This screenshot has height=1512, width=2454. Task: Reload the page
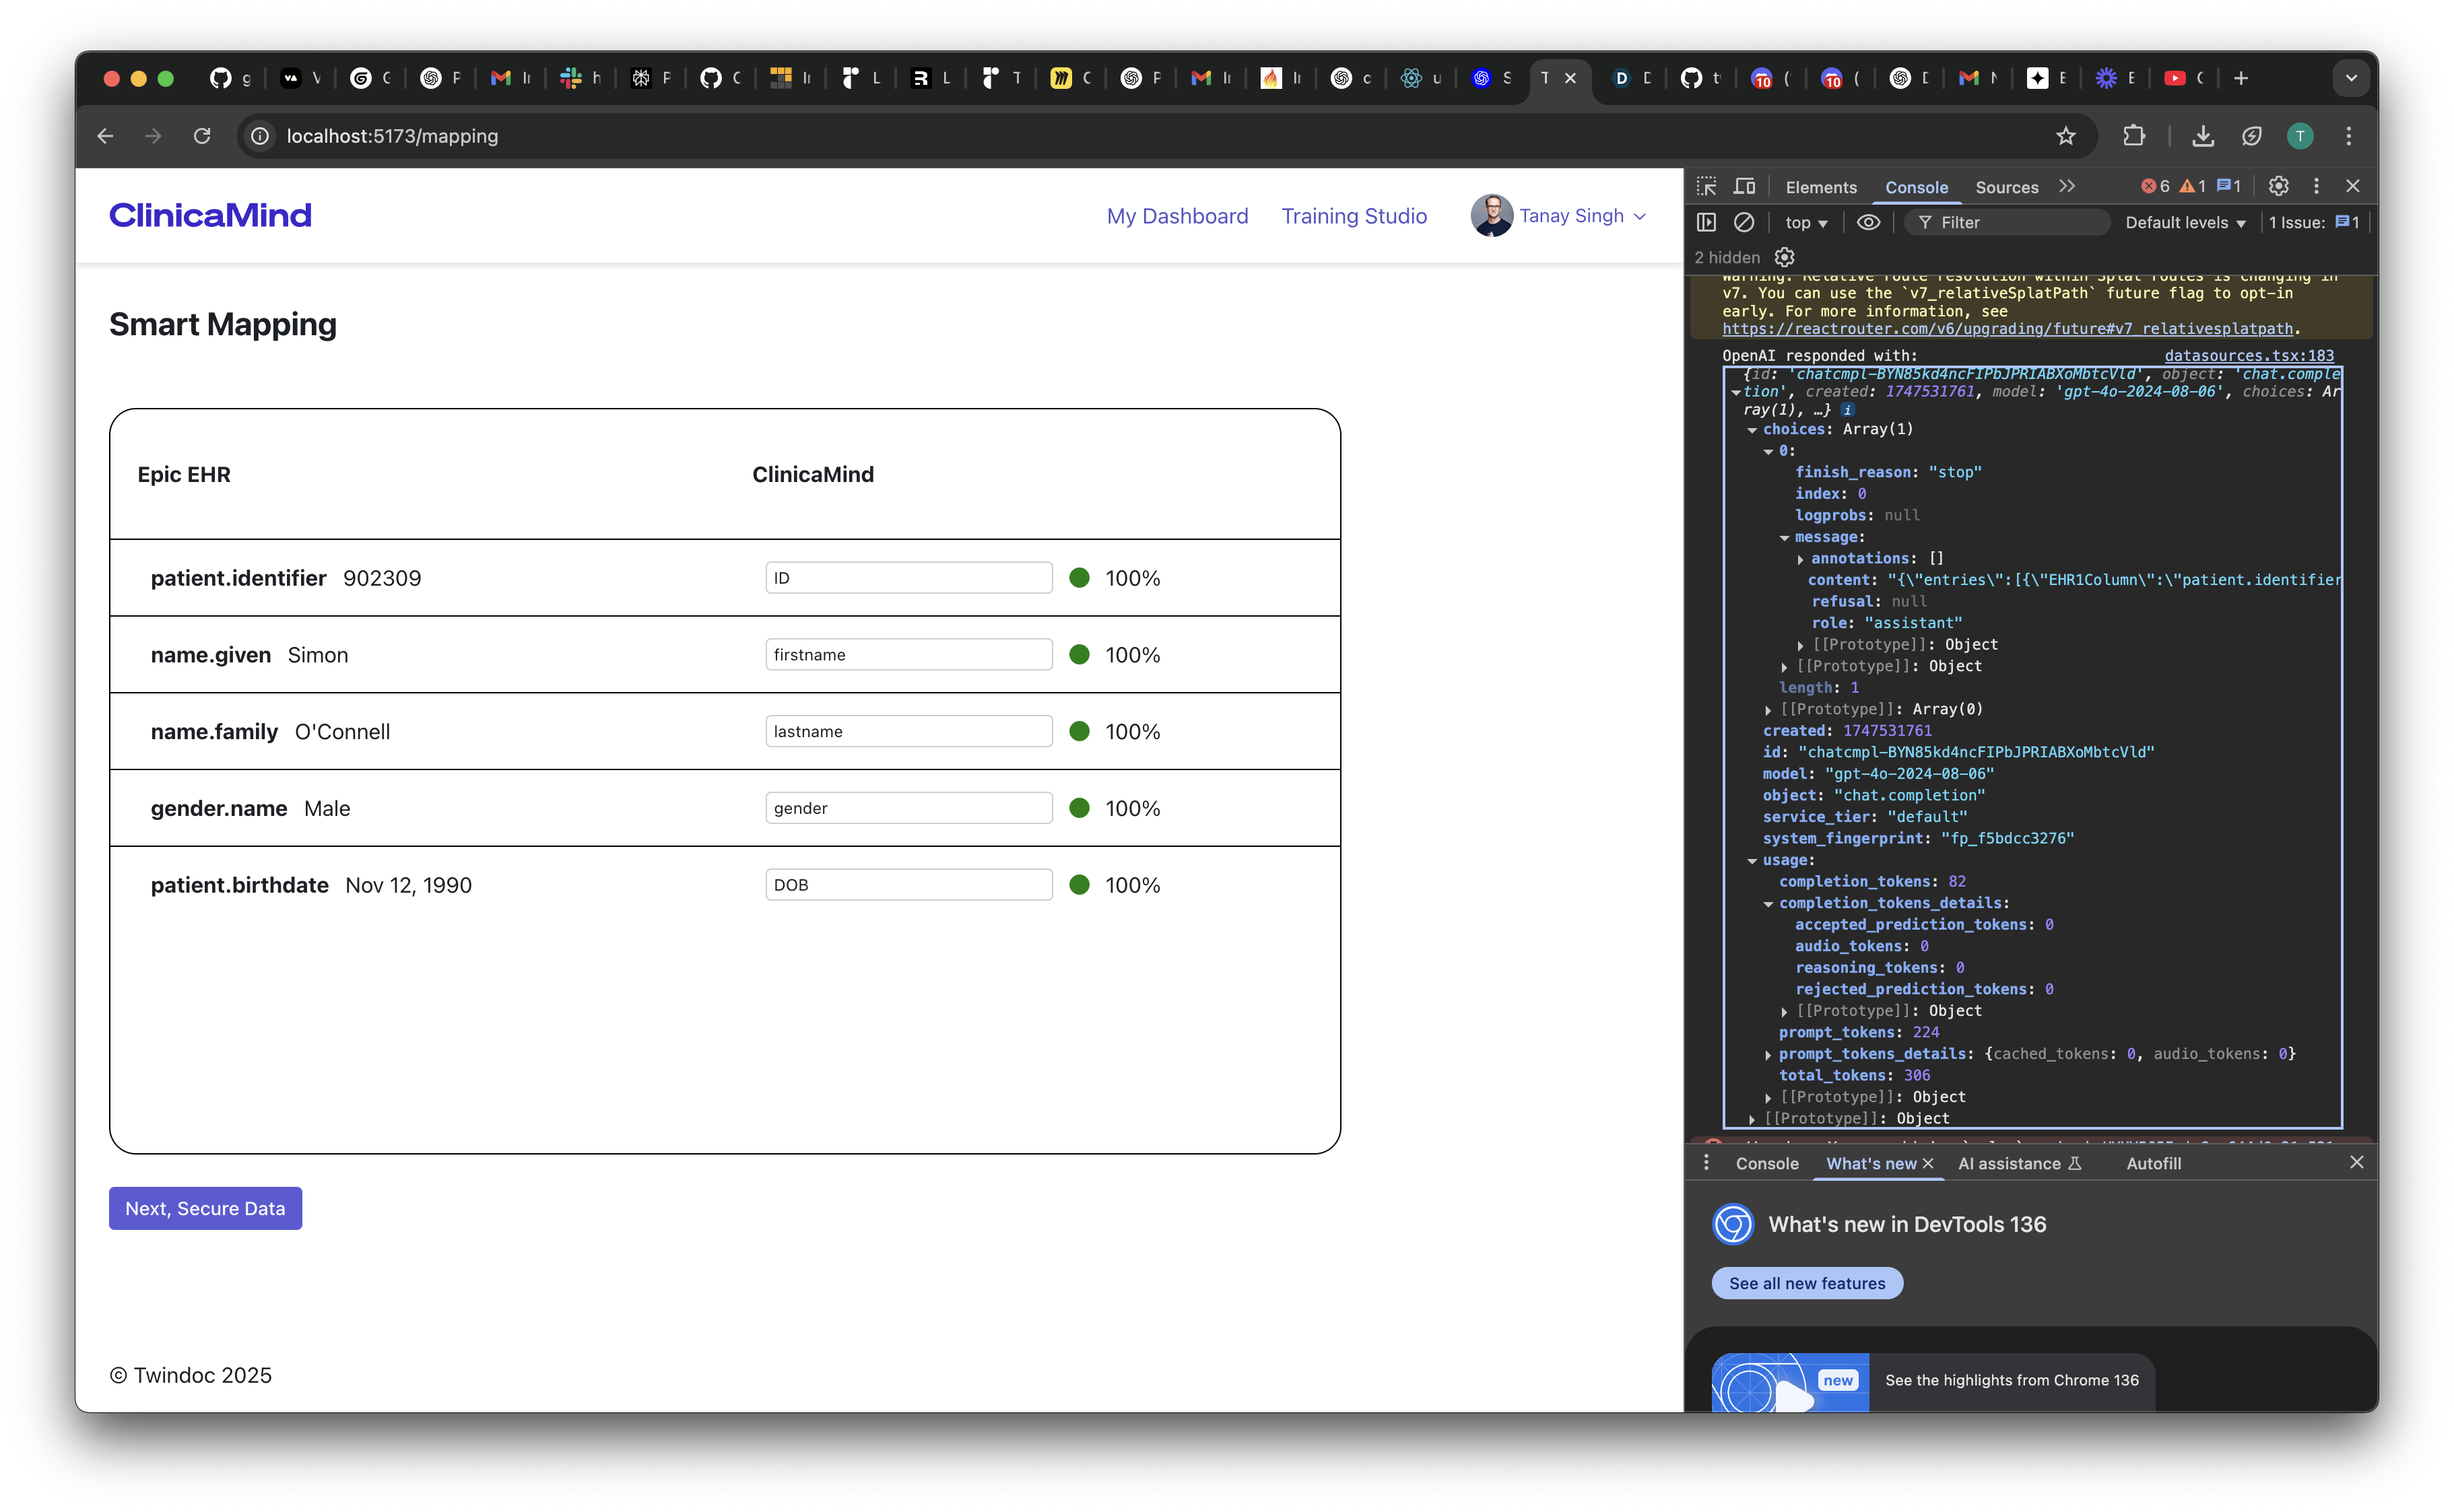(202, 136)
